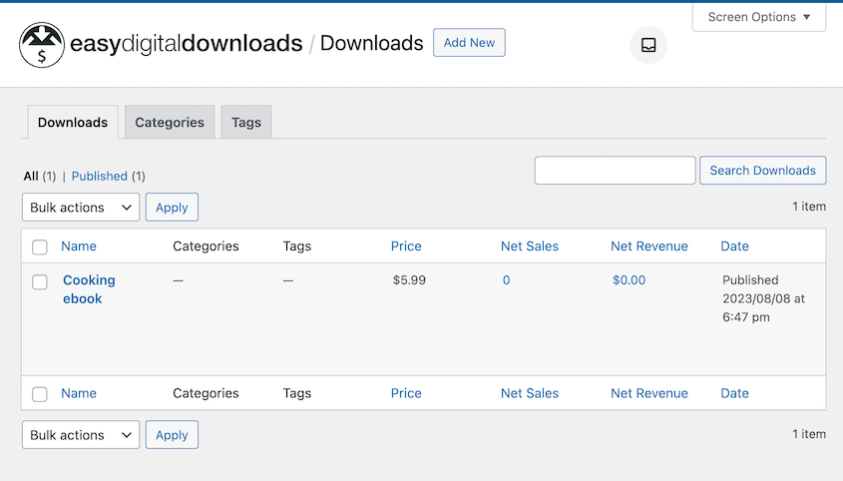The image size is (843, 481).
Task: Click the Categories column header text
Action: (206, 245)
